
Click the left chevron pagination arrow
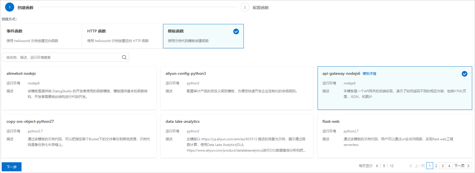pos(411,166)
